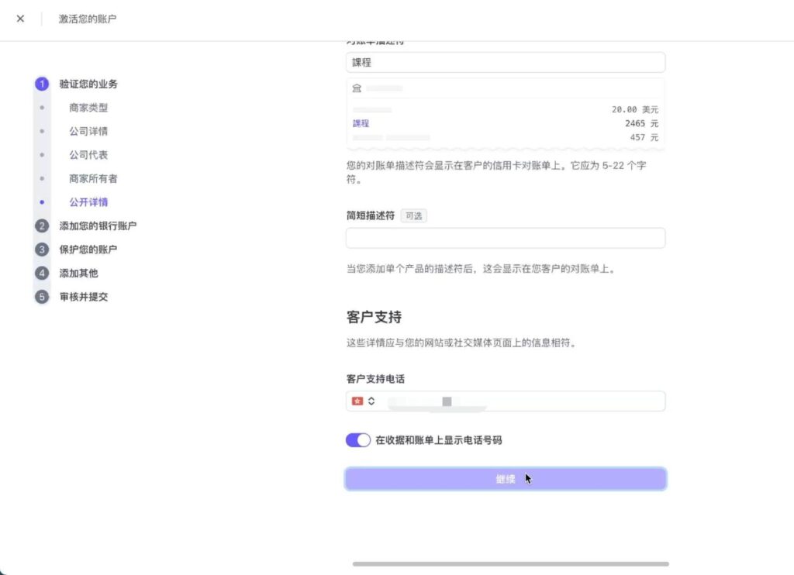Open country code selector arrows
The image size is (794, 575).
(371, 401)
